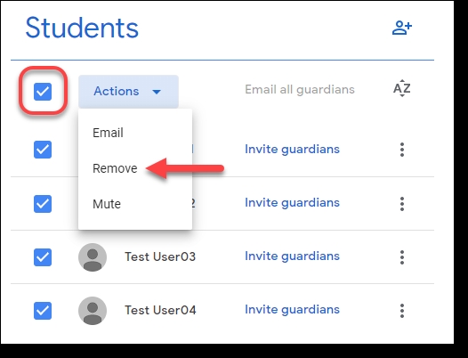Image resolution: width=468 pixels, height=358 pixels.
Task: Click Invite guardians for Test User04
Action: [292, 310]
